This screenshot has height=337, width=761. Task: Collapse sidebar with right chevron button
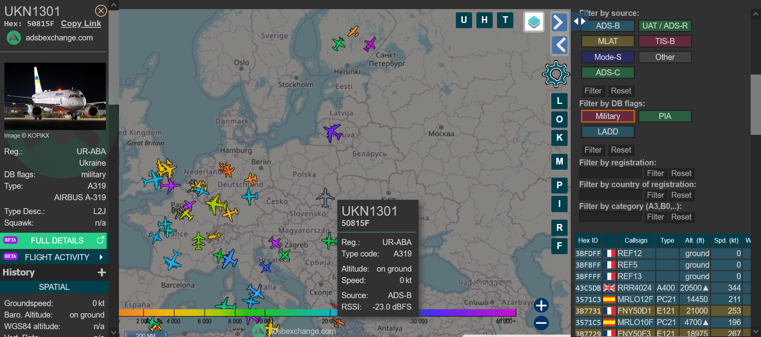point(559,22)
